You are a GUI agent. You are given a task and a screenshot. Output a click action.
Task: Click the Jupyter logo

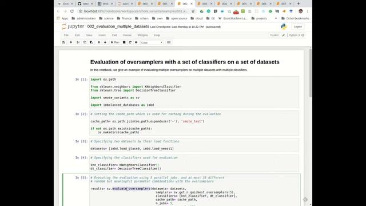(x=73, y=27)
